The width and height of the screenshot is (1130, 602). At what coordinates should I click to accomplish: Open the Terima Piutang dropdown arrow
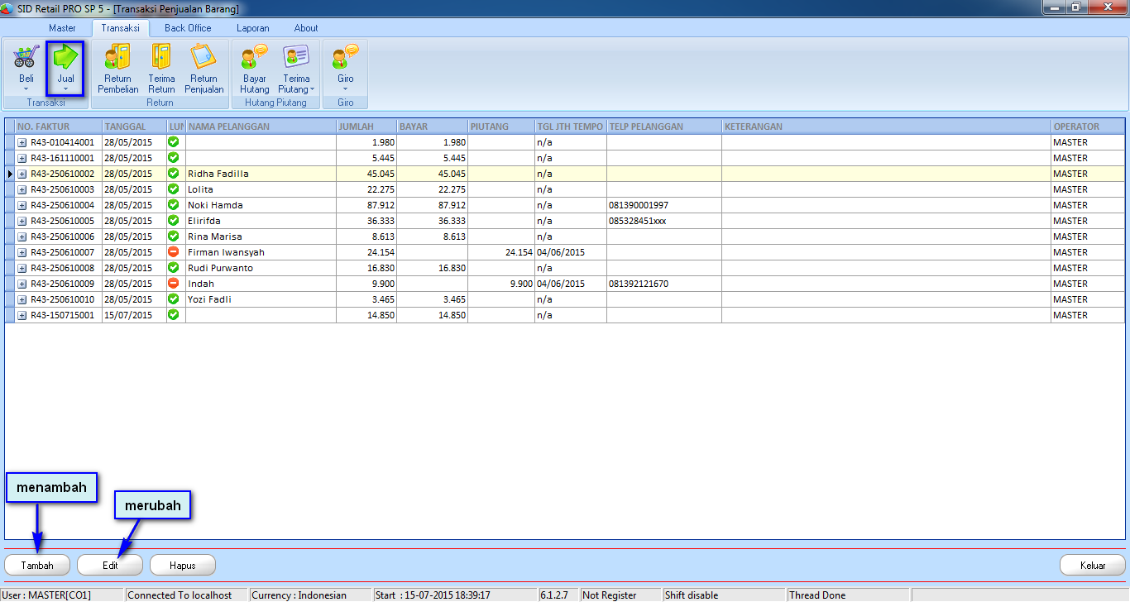pyautogui.click(x=313, y=89)
